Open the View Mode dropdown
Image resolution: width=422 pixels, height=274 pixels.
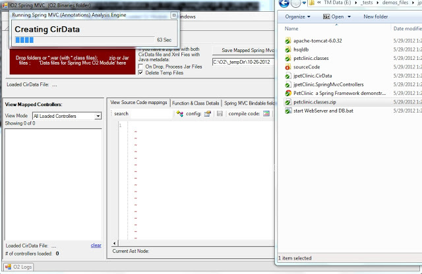pos(98,116)
